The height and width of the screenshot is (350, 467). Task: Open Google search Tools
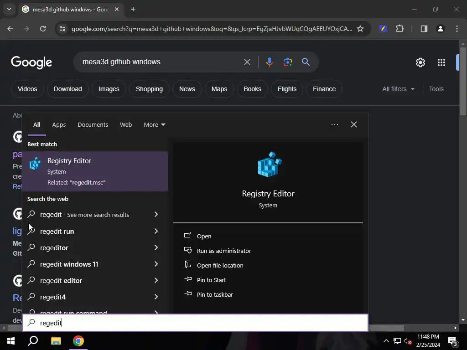(436, 89)
